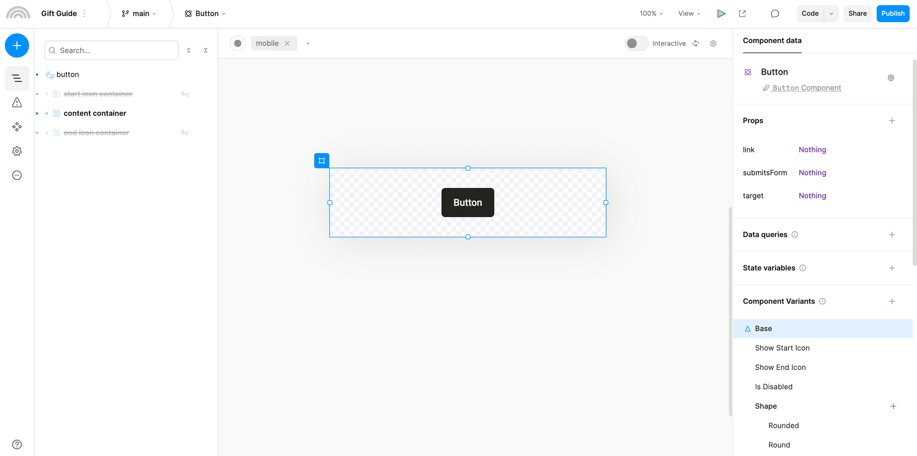Screen dimensions: 917x456
Task: Click the breakpoint color dot beside mobile
Action: [x=238, y=43]
